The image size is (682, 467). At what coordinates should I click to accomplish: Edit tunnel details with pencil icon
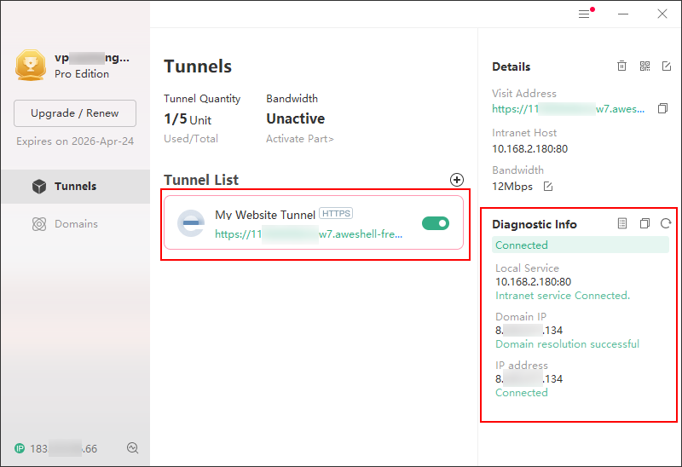667,66
